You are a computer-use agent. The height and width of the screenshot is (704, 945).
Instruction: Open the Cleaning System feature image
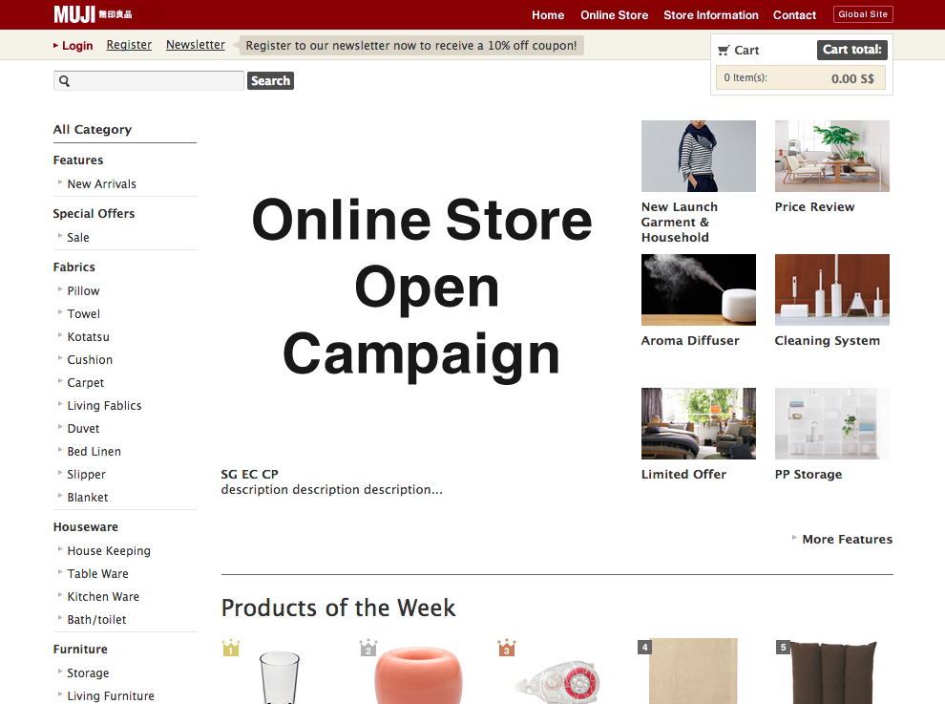click(x=831, y=289)
